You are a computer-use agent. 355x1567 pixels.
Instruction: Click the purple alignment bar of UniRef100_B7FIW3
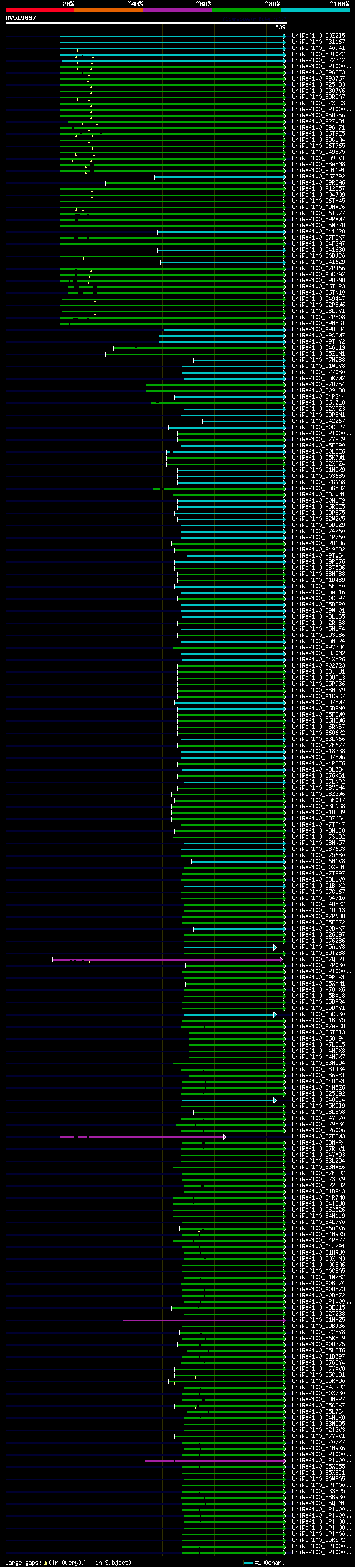(142, 1136)
